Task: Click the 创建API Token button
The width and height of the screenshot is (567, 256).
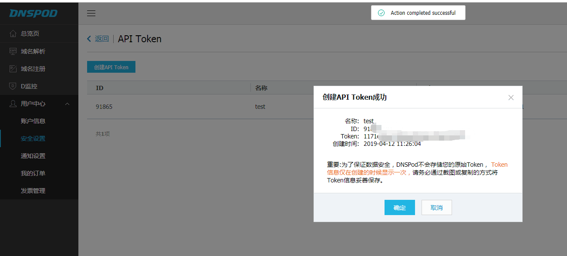Action: tap(111, 67)
